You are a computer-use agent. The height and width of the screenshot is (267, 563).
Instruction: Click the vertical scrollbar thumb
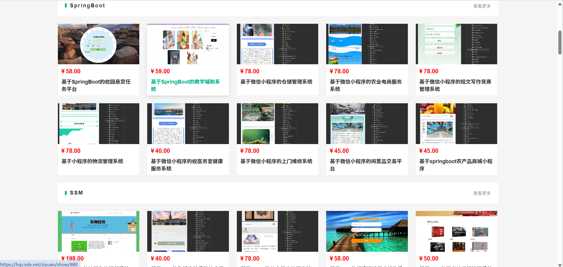coord(560,43)
